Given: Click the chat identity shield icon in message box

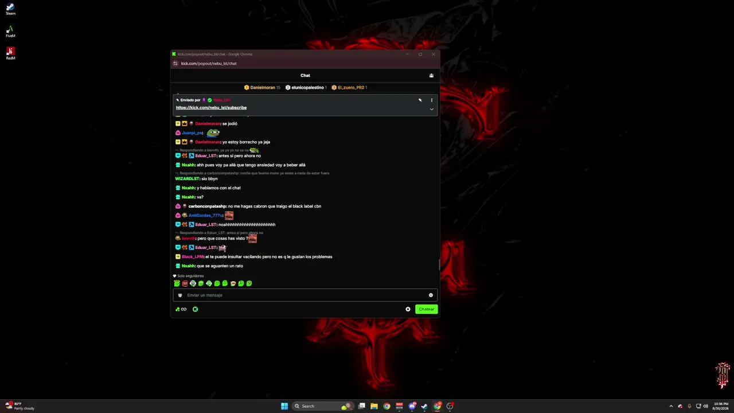Looking at the screenshot, I should click(x=180, y=295).
